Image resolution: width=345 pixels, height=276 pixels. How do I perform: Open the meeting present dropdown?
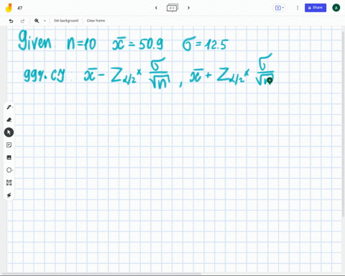280,8
